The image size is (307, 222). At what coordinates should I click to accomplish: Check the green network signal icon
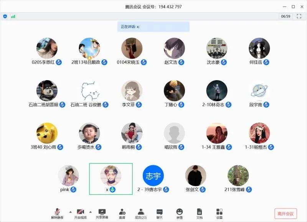point(13,16)
